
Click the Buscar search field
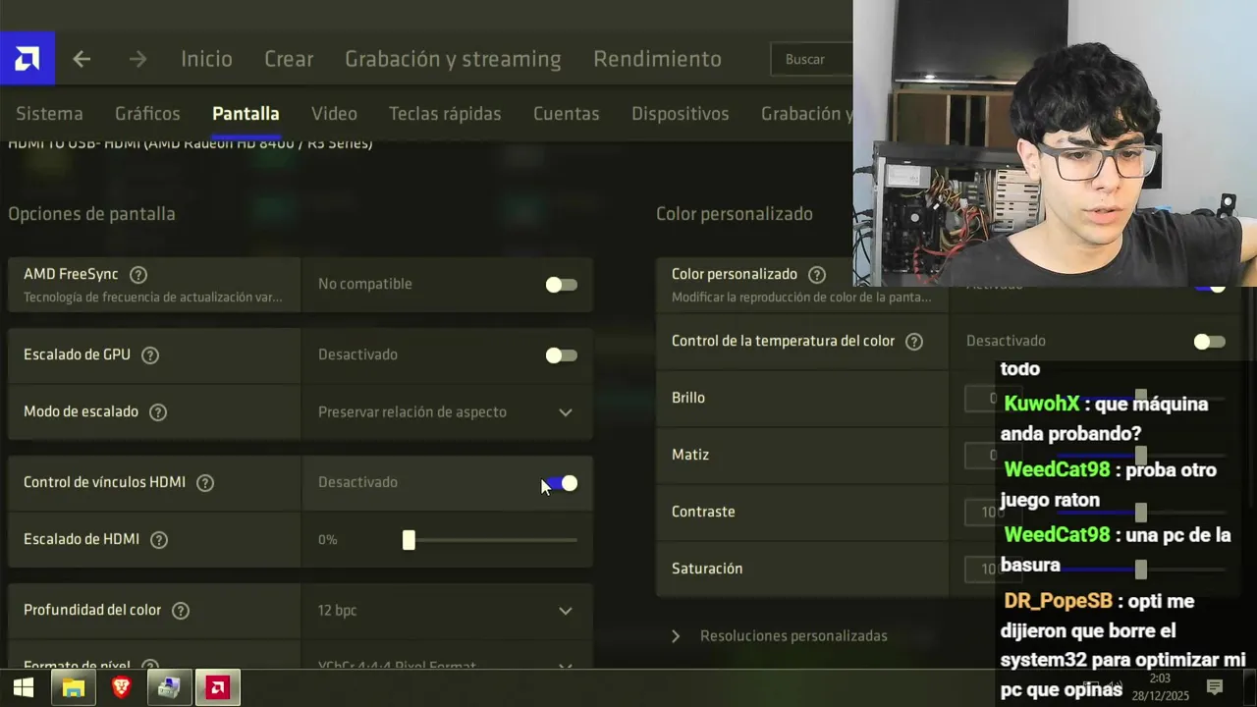coord(813,59)
